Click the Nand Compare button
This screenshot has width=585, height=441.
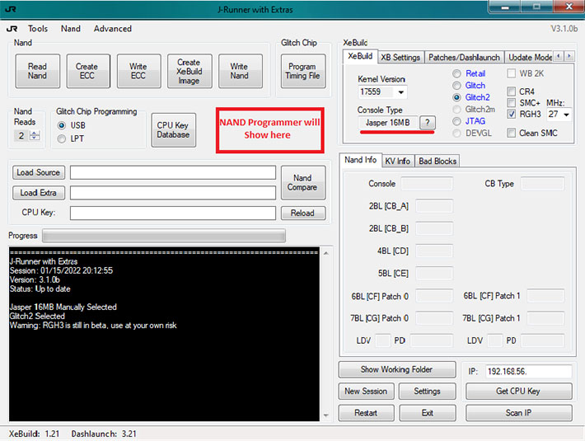tap(302, 182)
